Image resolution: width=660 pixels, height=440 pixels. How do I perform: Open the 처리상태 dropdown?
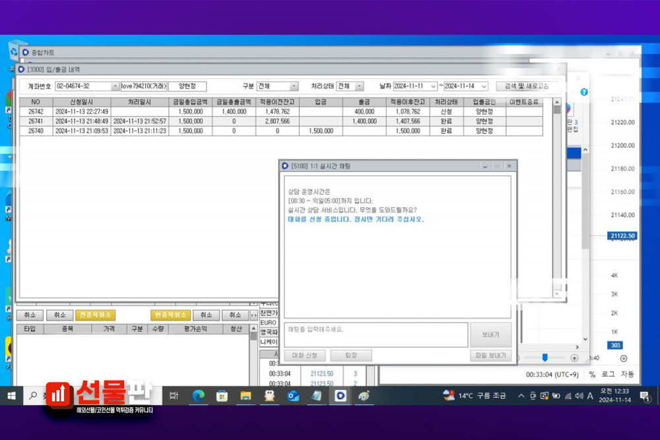pyautogui.click(x=359, y=86)
